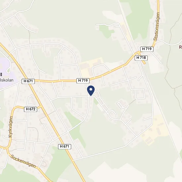Viewport: 182px width, 182px height.
Task: Click the Sockenvägen street label
Action: click(23, 161)
